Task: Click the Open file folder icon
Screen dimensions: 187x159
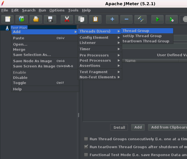Action: [36, 19]
